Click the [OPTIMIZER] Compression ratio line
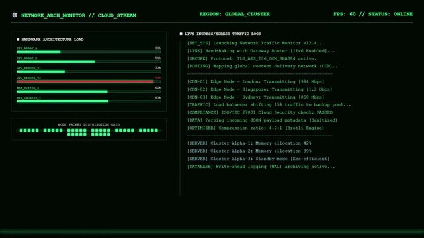424x238 pixels. tap(255, 128)
